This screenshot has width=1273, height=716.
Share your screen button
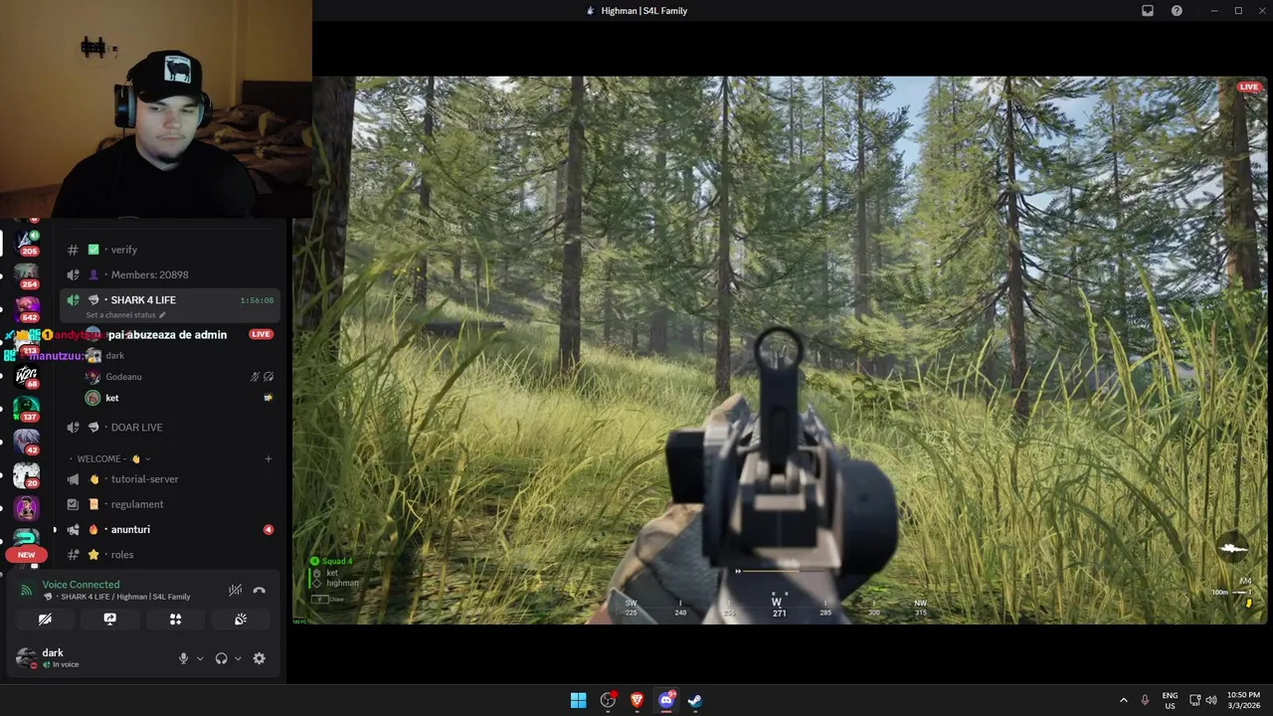click(x=110, y=619)
